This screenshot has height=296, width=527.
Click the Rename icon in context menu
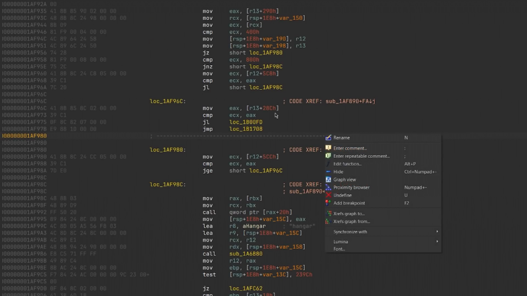click(x=328, y=138)
